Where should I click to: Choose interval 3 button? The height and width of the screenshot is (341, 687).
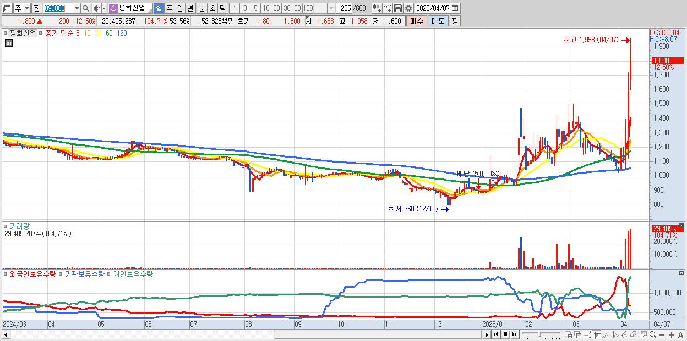[x=245, y=8]
